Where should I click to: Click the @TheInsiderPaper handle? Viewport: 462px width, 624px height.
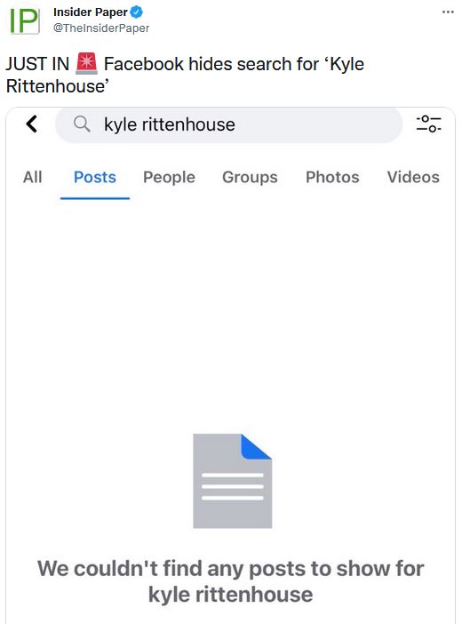(101, 28)
